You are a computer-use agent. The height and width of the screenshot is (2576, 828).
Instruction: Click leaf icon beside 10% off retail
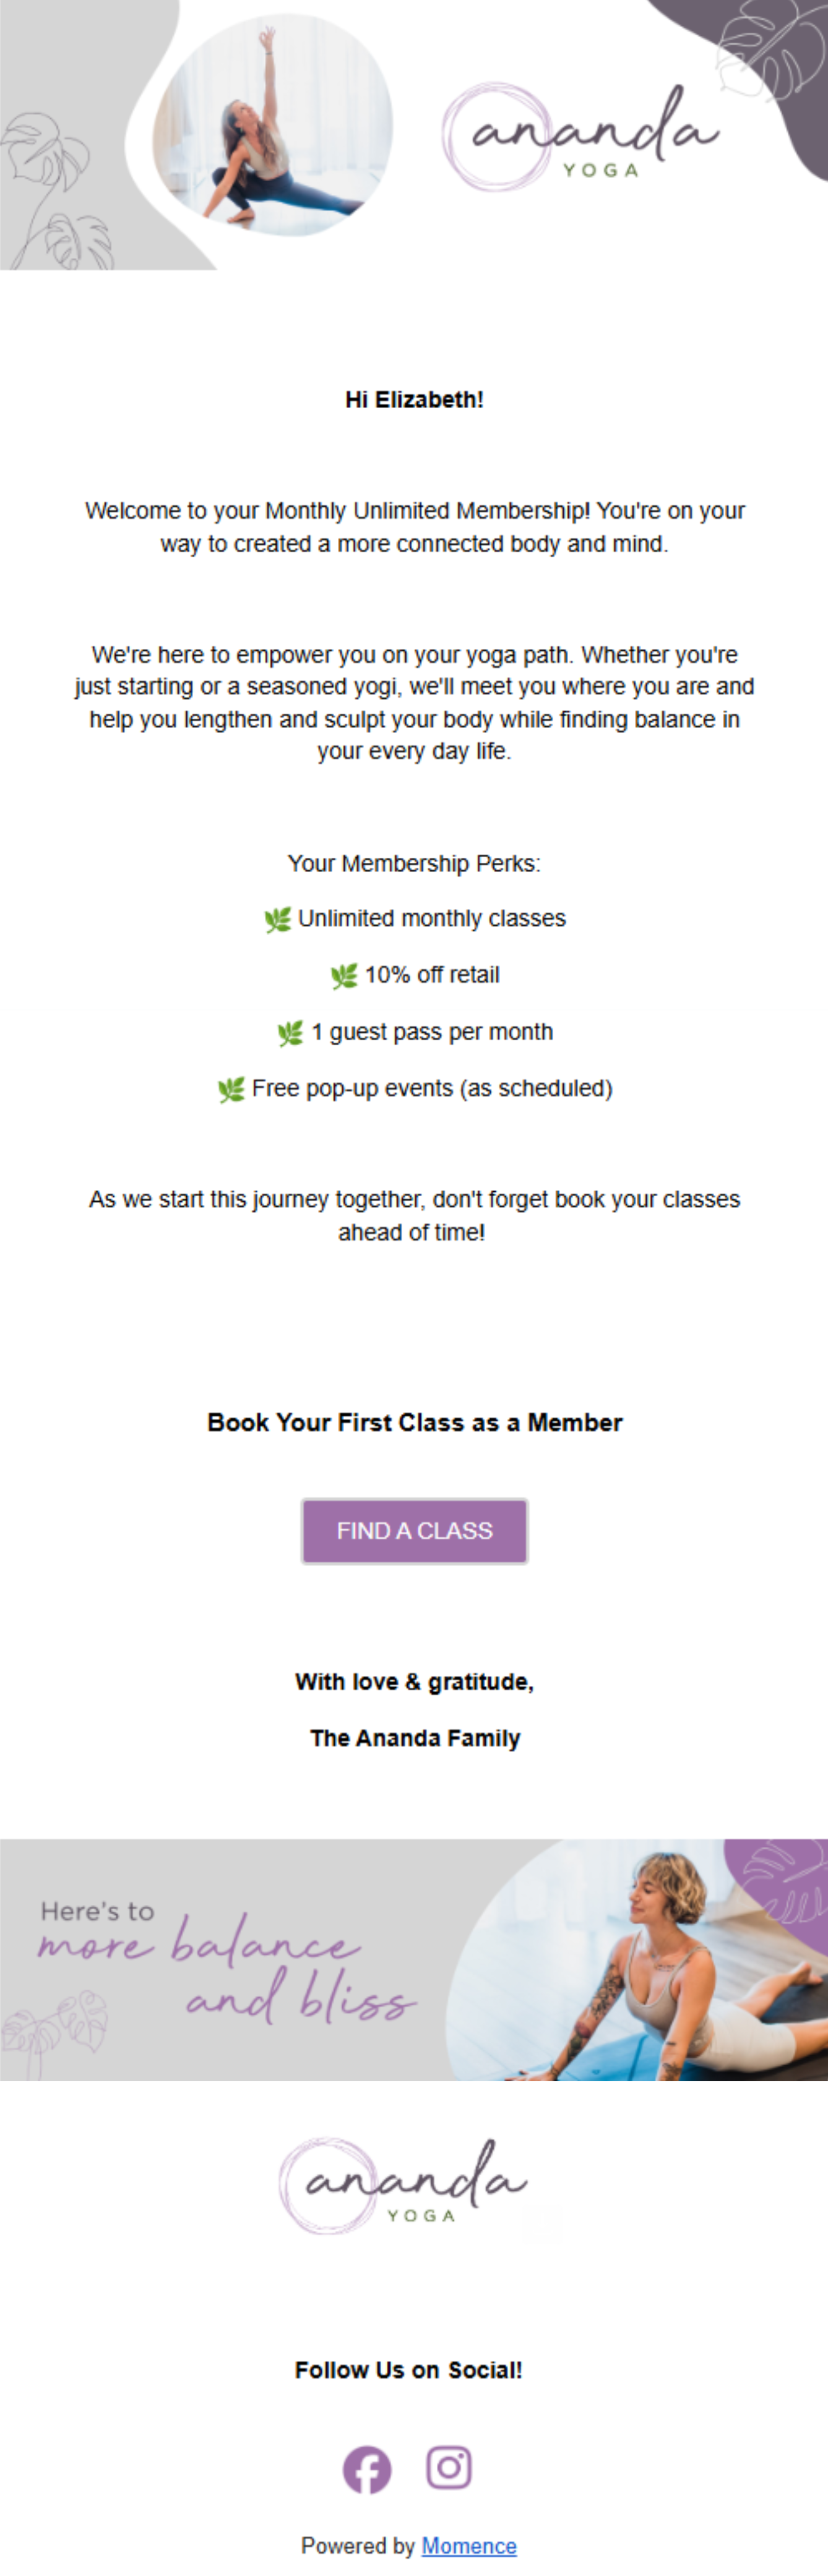click(344, 975)
